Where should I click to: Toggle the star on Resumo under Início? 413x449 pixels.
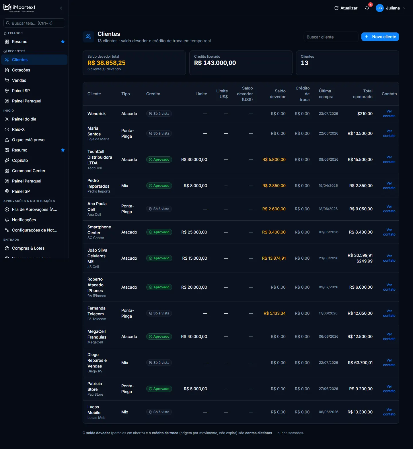[x=63, y=150]
